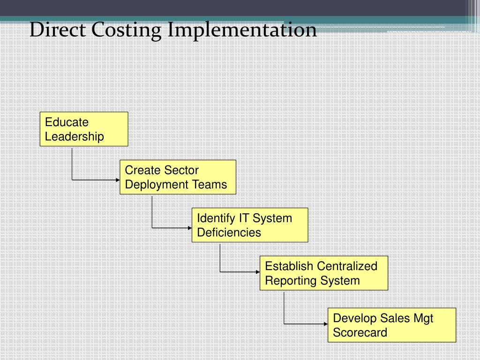Click the 'Identify IT System Deficiencies' box
This screenshot has height=360, width=480.
pyautogui.click(x=250, y=225)
